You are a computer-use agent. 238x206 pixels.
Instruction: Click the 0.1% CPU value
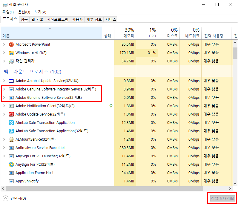pos(152,53)
